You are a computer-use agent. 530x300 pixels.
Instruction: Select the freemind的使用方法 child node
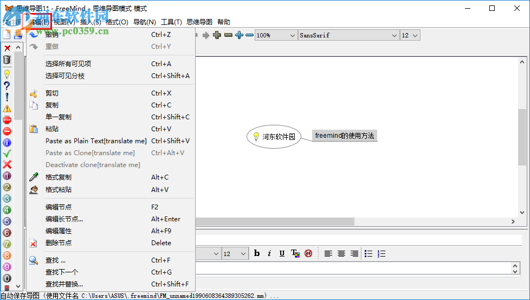[x=345, y=136]
